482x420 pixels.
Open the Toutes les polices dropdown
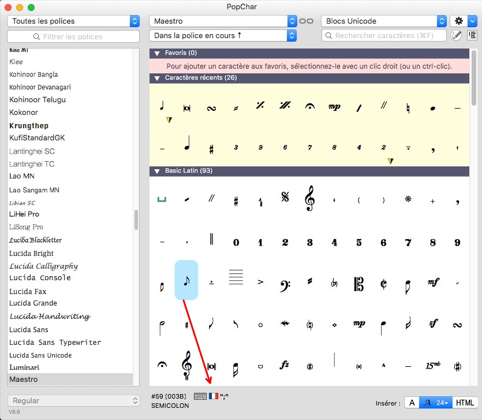pos(73,21)
